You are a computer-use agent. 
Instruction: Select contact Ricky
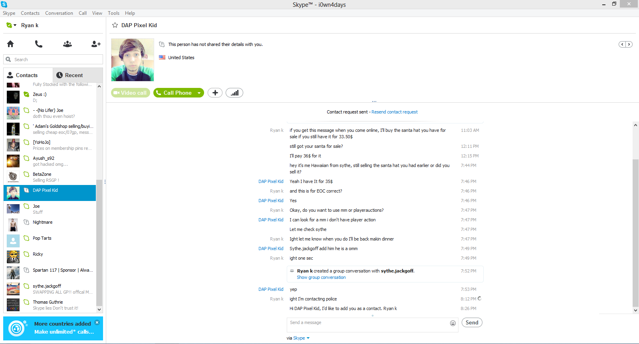click(x=50, y=257)
